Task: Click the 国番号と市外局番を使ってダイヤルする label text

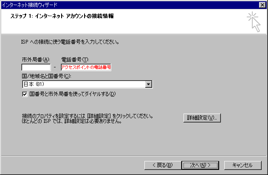Action: click(x=73, y=94)
